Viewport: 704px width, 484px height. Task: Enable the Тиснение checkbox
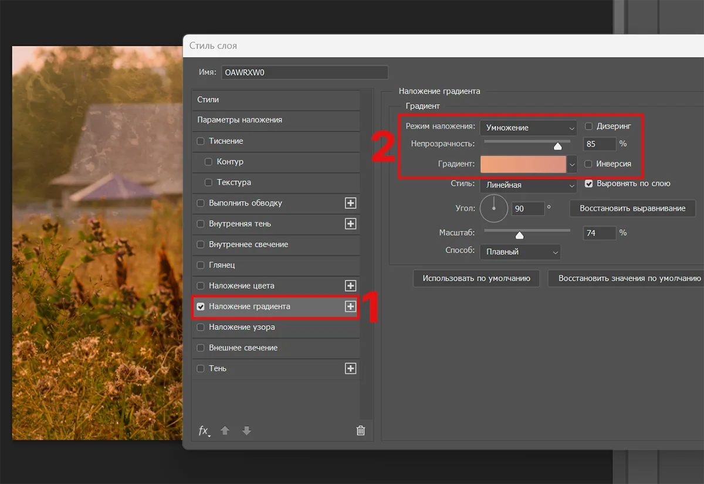click(x=201, y=141)
